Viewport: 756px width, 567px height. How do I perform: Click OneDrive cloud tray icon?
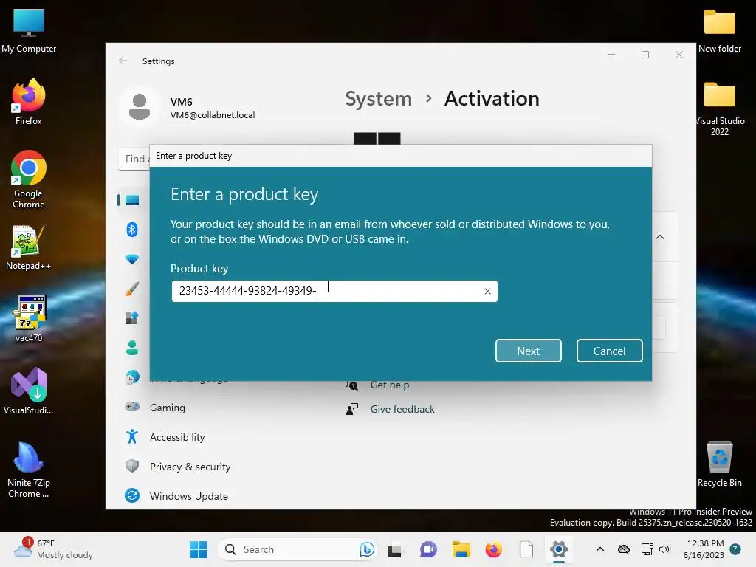624,549
